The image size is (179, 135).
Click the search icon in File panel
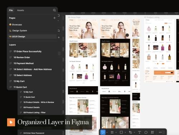click(x=54, y=10)
